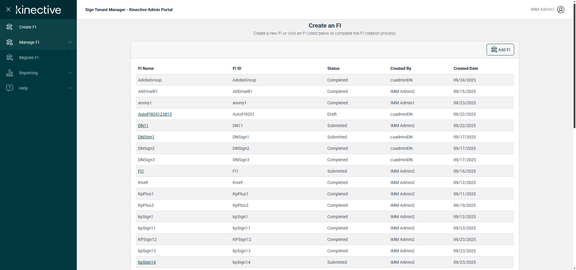The height and width of the screenshot is (270, 576).
Task: Expand the Manage FI submenu chevron
Action: (x=70, y=42)
